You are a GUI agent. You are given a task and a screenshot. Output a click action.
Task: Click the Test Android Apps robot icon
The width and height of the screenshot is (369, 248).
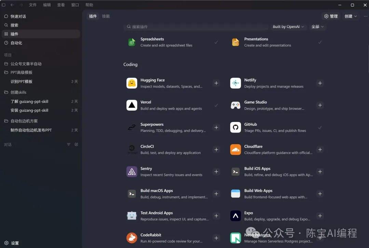coord(132,216)
